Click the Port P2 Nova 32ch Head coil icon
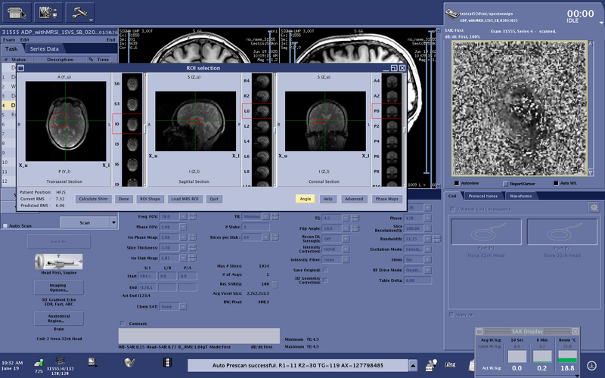This screenshot has width=605, height=378. tap(562, 232)
